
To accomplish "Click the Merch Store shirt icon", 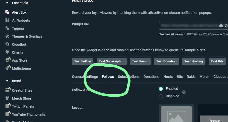I will click(x=8, y=98).
